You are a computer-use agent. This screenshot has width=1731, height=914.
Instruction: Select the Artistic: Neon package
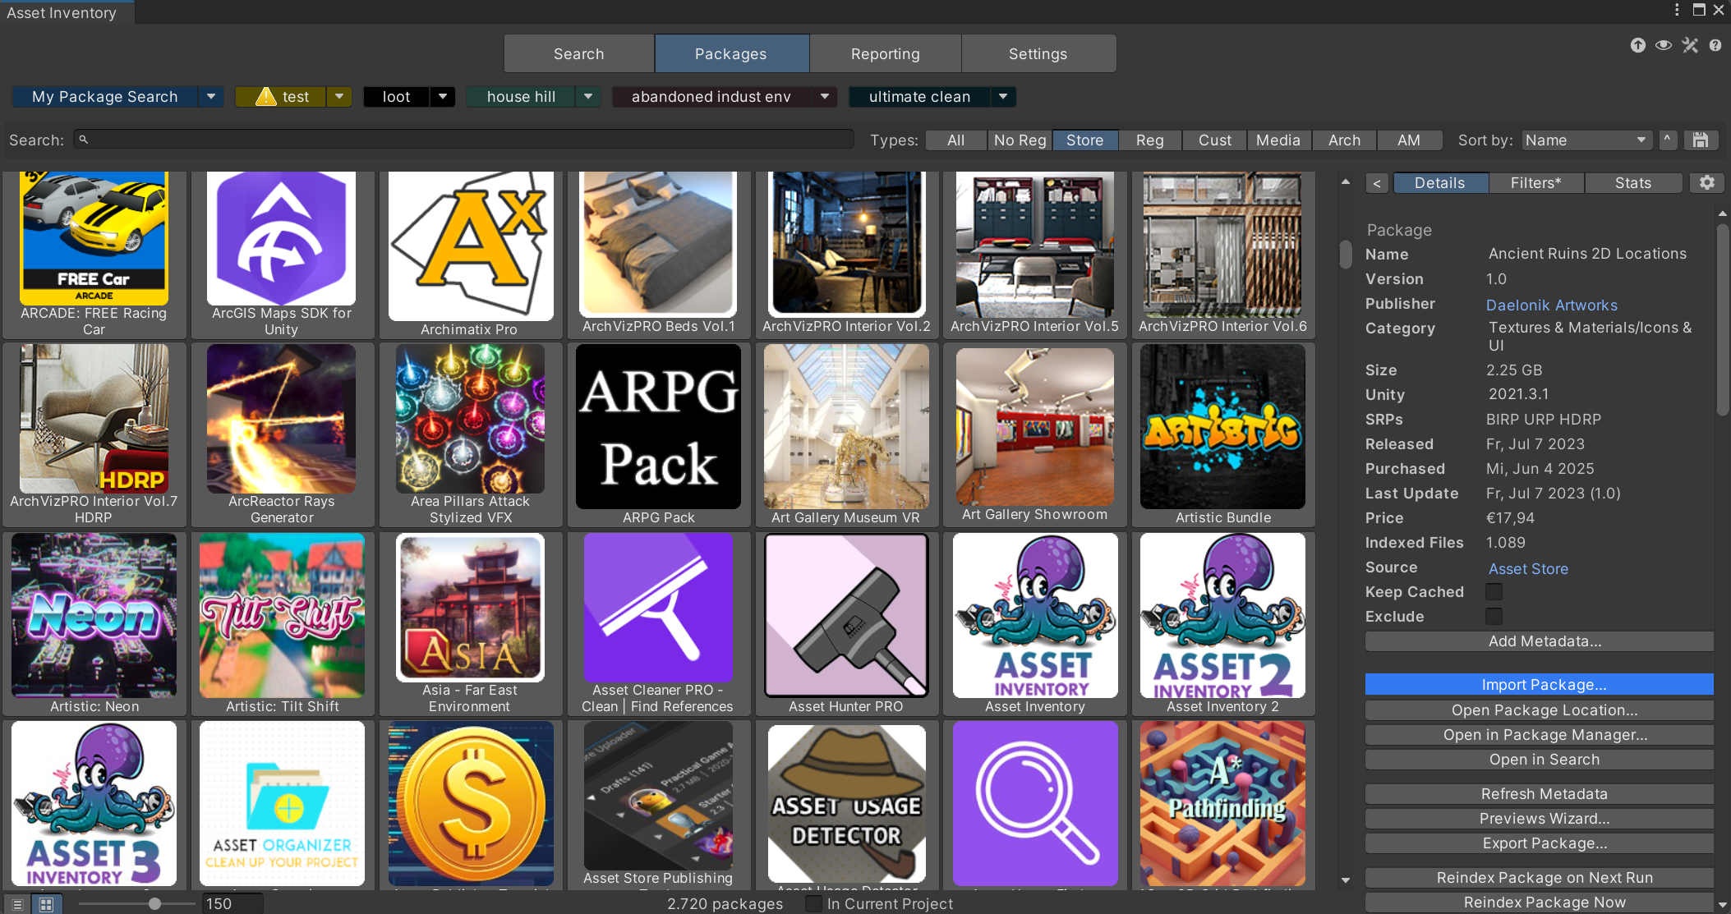pyautogui.click(x=94, y=623)
